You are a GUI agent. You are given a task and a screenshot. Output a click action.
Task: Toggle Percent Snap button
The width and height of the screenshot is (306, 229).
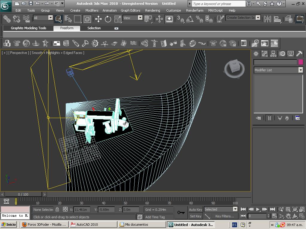coord(199,19)
